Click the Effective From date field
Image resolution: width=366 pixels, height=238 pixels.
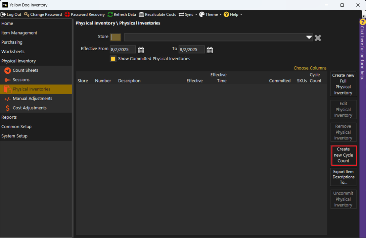(x=123, y=50)
